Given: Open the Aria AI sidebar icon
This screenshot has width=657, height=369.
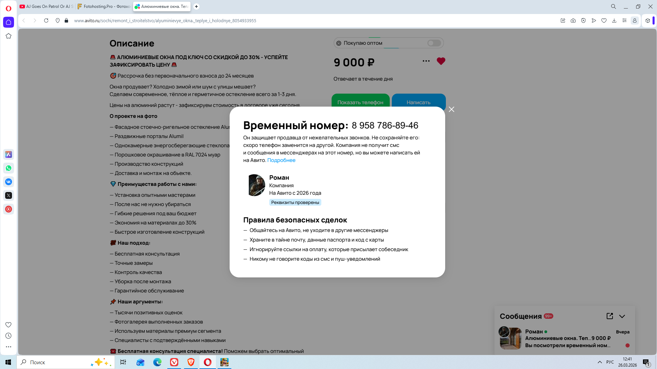Looking at the screenshot, I should point(9,154).
